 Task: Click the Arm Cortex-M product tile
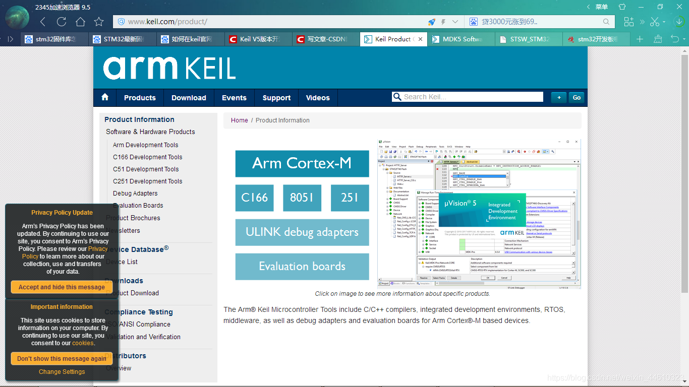point(302,163)
